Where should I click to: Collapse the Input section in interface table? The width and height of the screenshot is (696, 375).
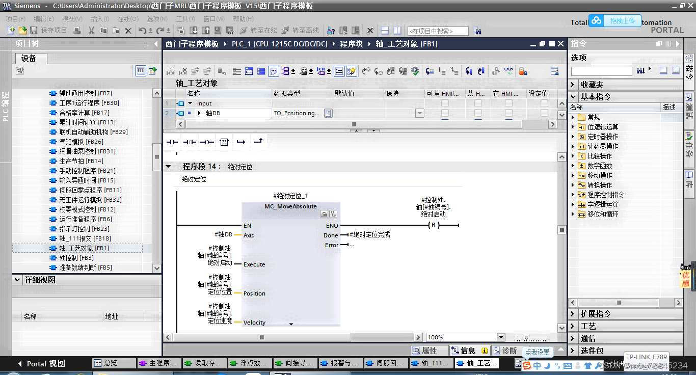point(190,103)
